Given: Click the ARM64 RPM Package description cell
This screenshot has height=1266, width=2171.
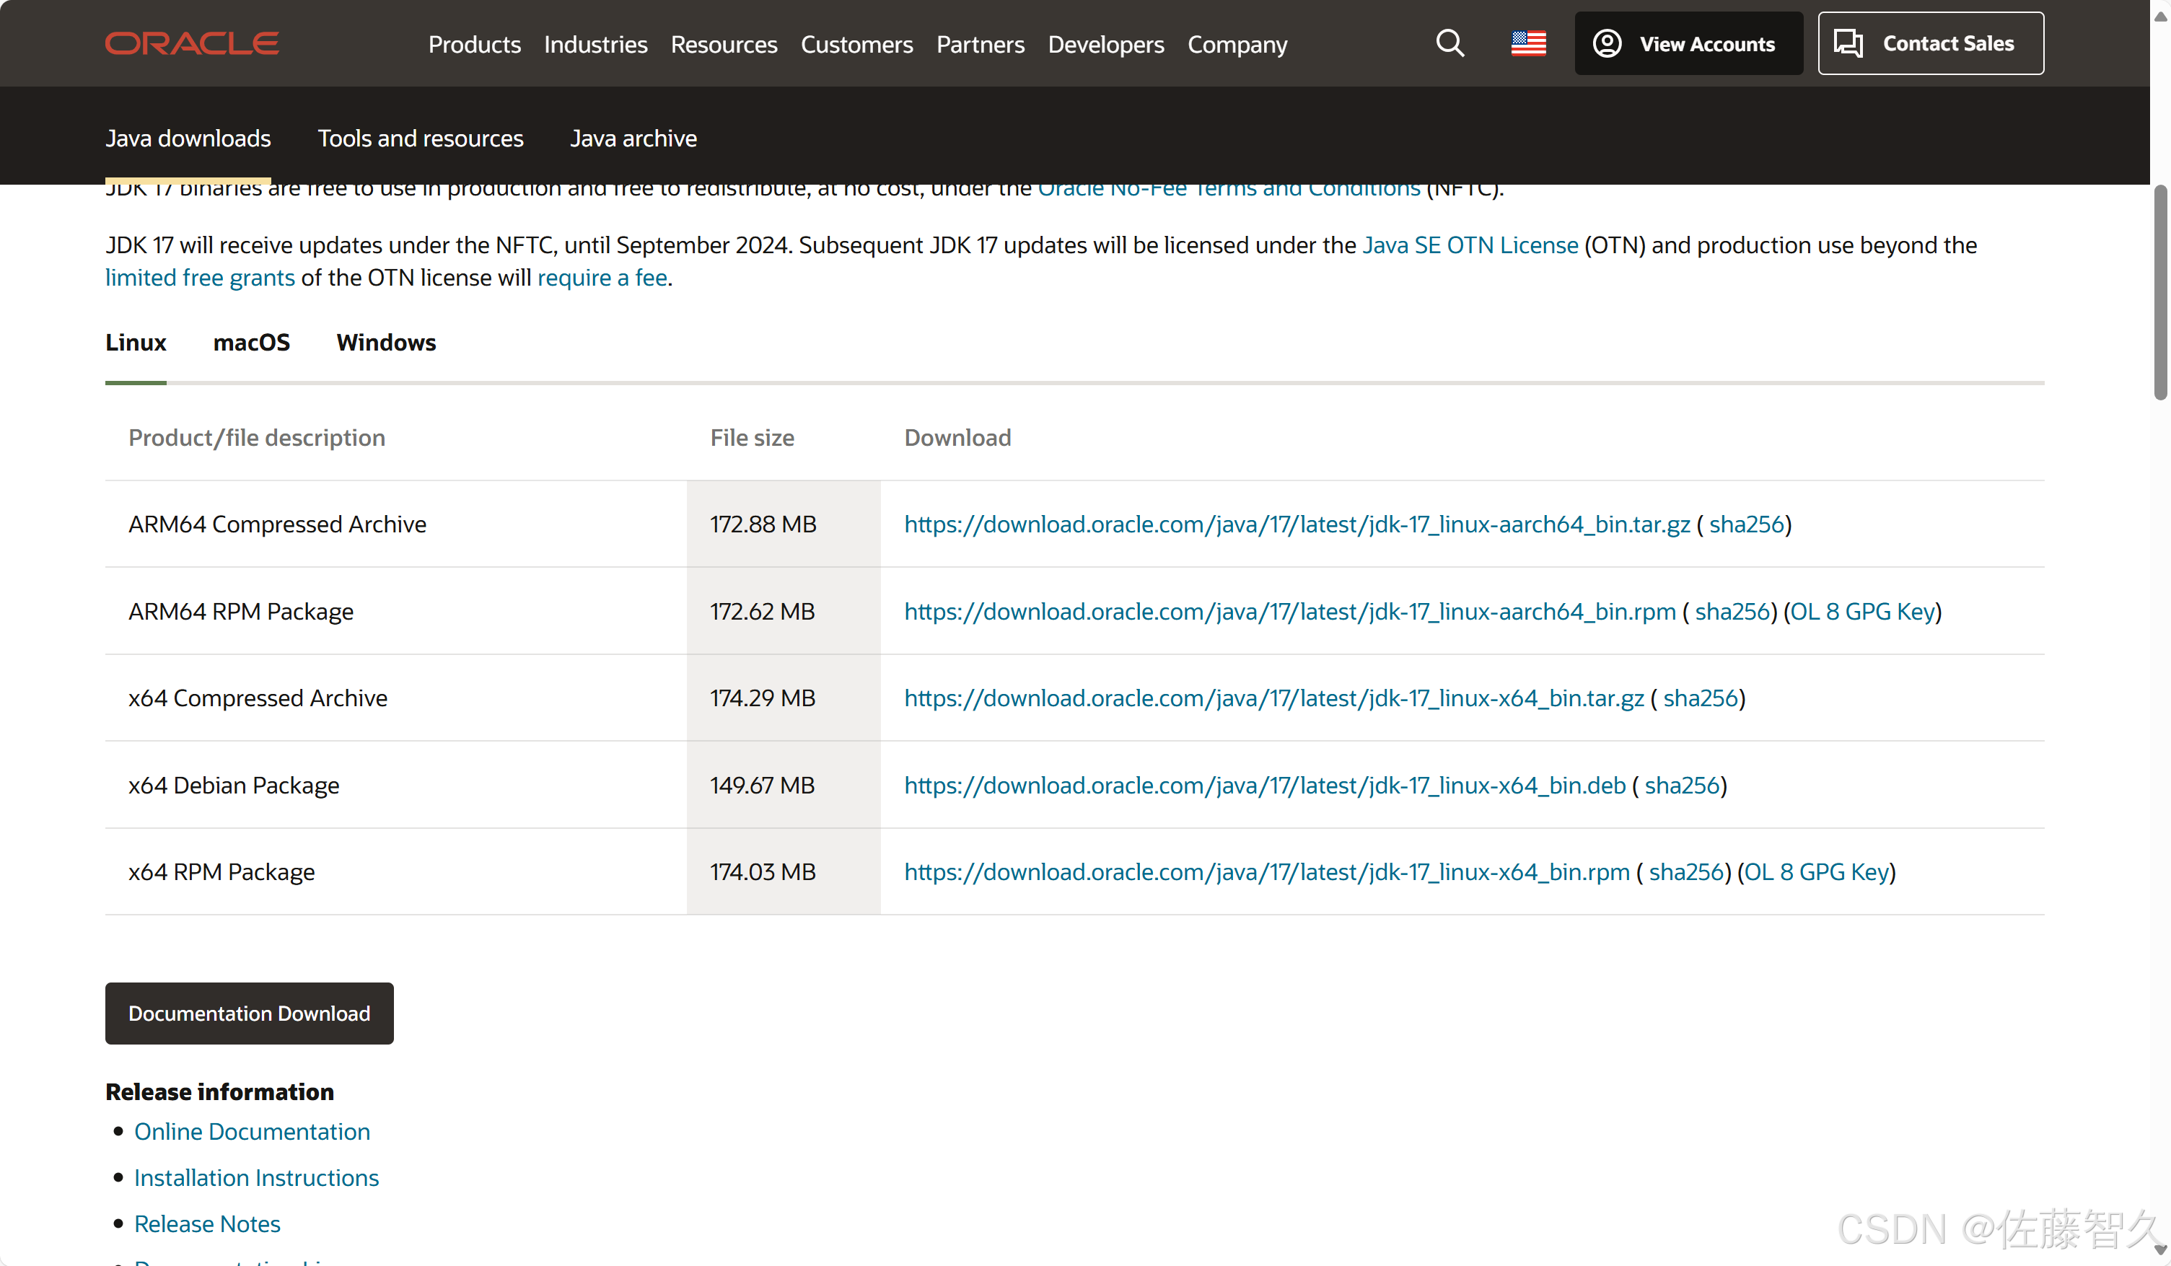Looking at the screenshot, I should pos(395,612).
